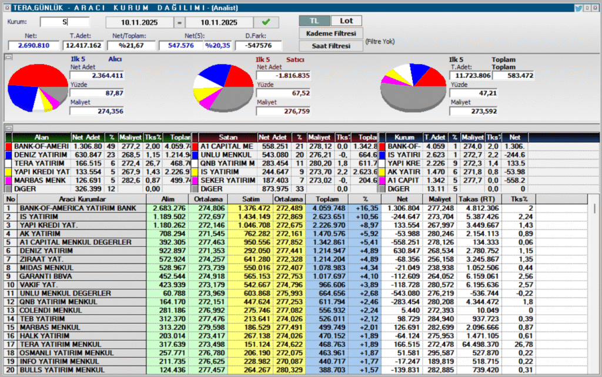Click the Tks% header in the bottom table

tap(519, 199)
